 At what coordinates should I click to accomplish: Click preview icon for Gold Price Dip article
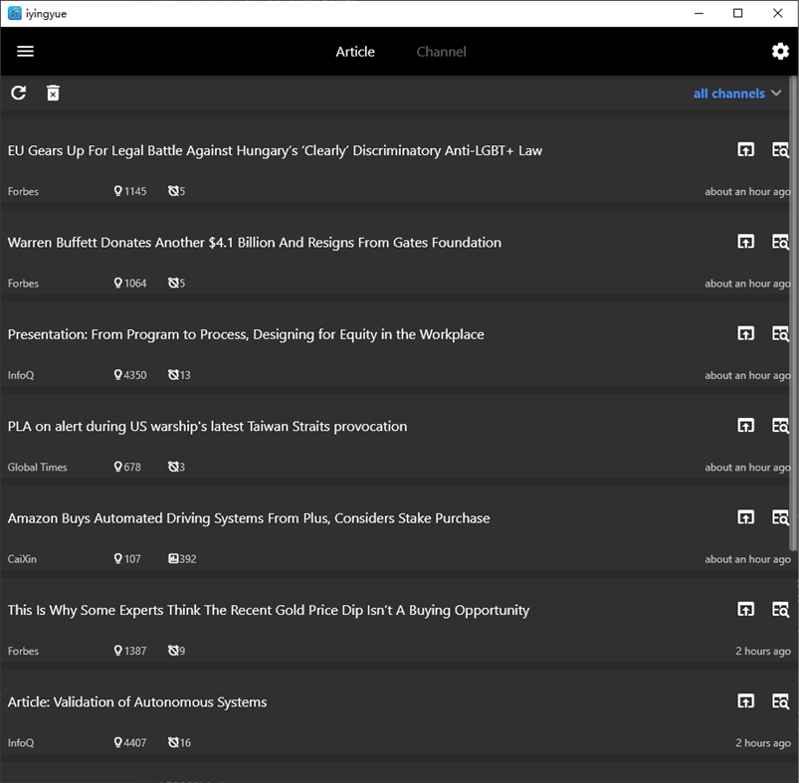[780, 609]
